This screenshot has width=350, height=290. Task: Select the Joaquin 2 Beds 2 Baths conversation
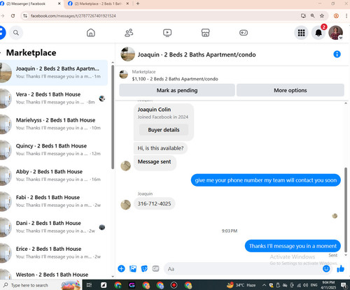pyautogui.click(x=54, y=73)
